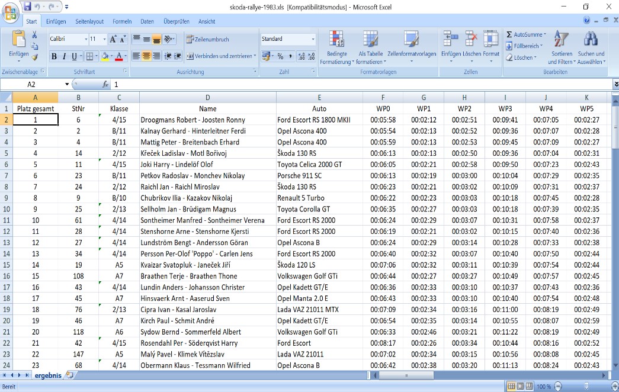Select column D by its header
Image resolution: width=619 pixels, height=392 pixels.
pos(208,98)
